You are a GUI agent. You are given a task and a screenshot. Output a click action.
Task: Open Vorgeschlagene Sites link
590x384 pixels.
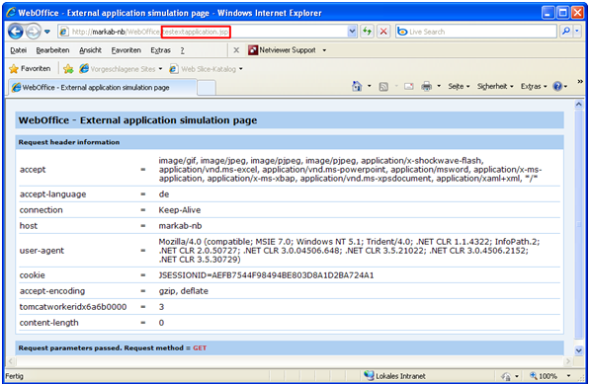[118, 69]
